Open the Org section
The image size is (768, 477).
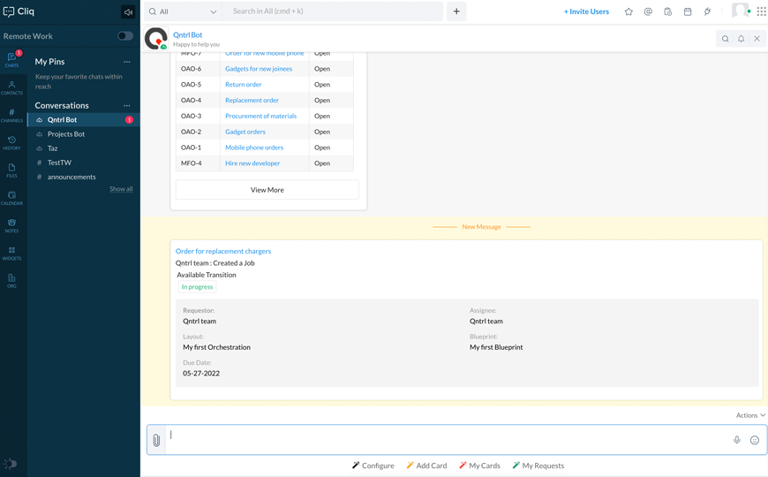(11, 281)
